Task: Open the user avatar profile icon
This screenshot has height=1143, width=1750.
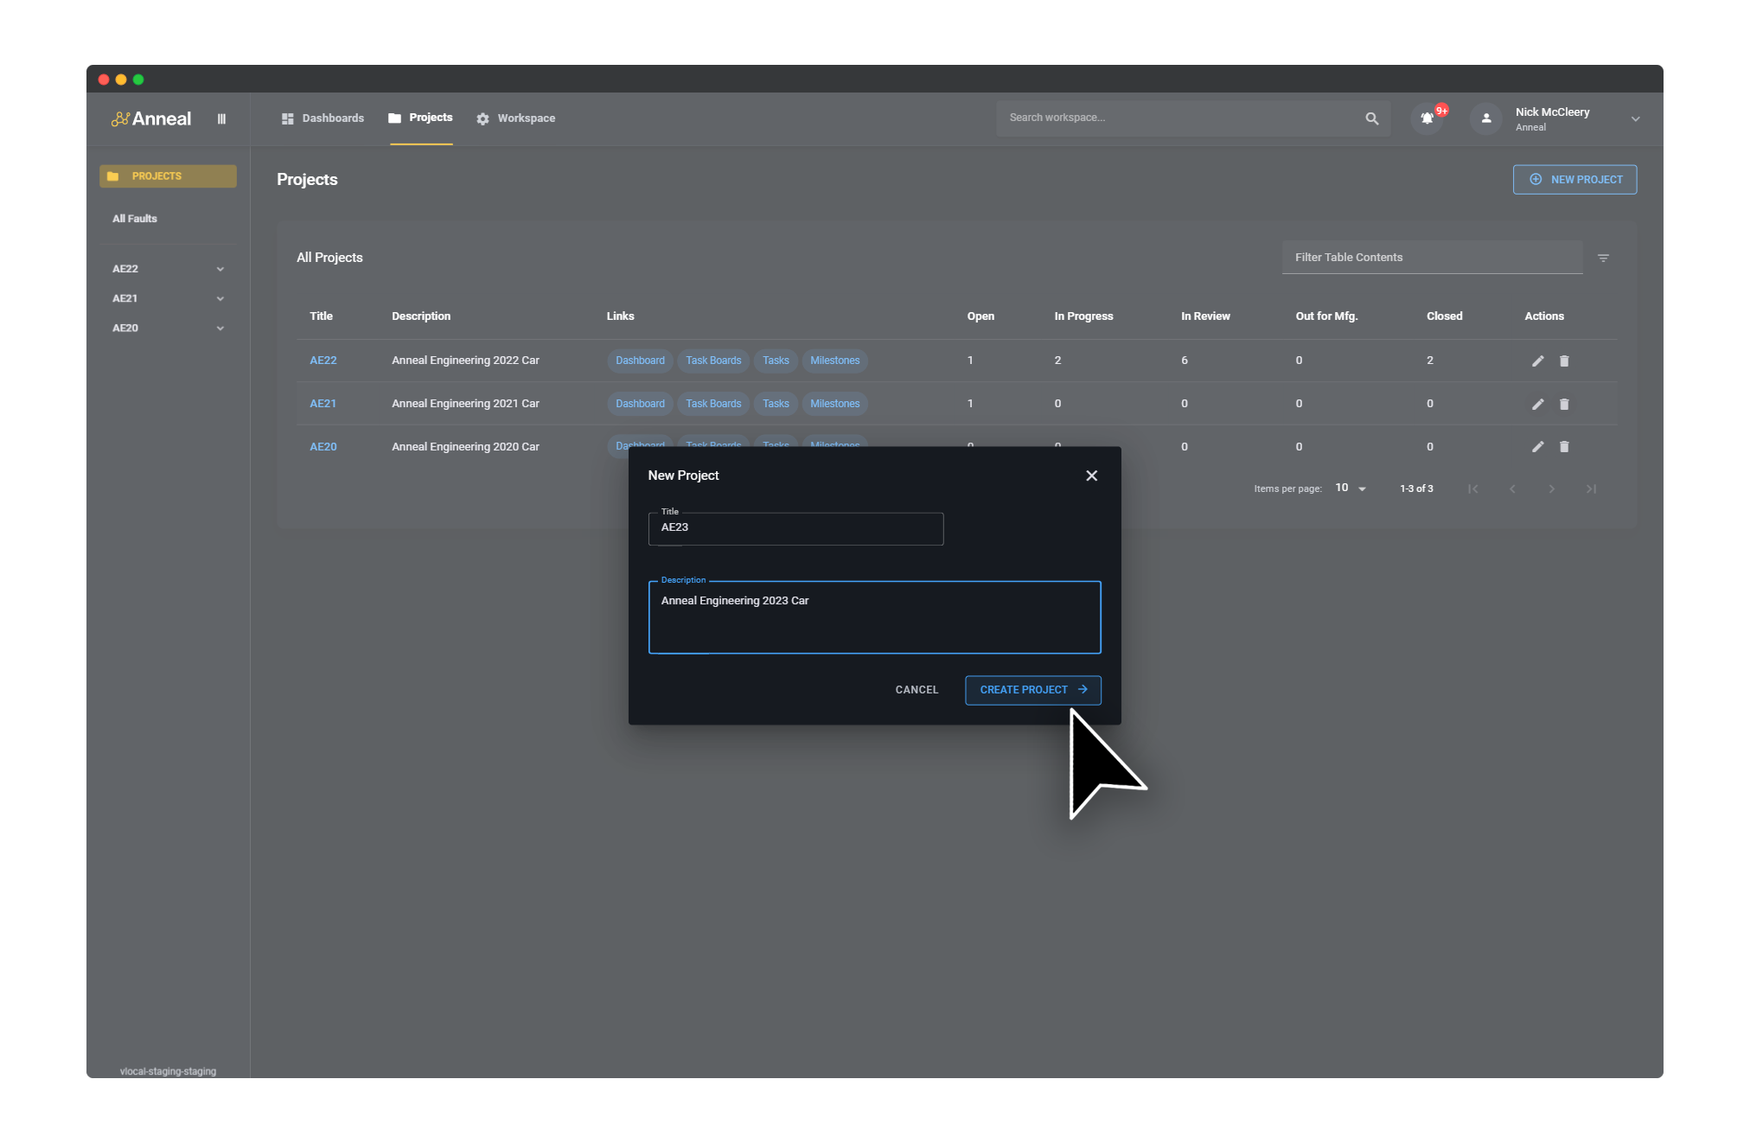Action: click(1485, 118)
